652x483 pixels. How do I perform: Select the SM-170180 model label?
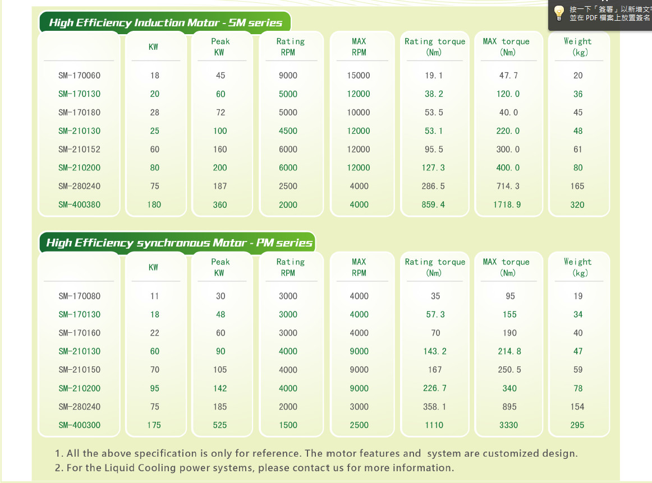tap(80, 113)
